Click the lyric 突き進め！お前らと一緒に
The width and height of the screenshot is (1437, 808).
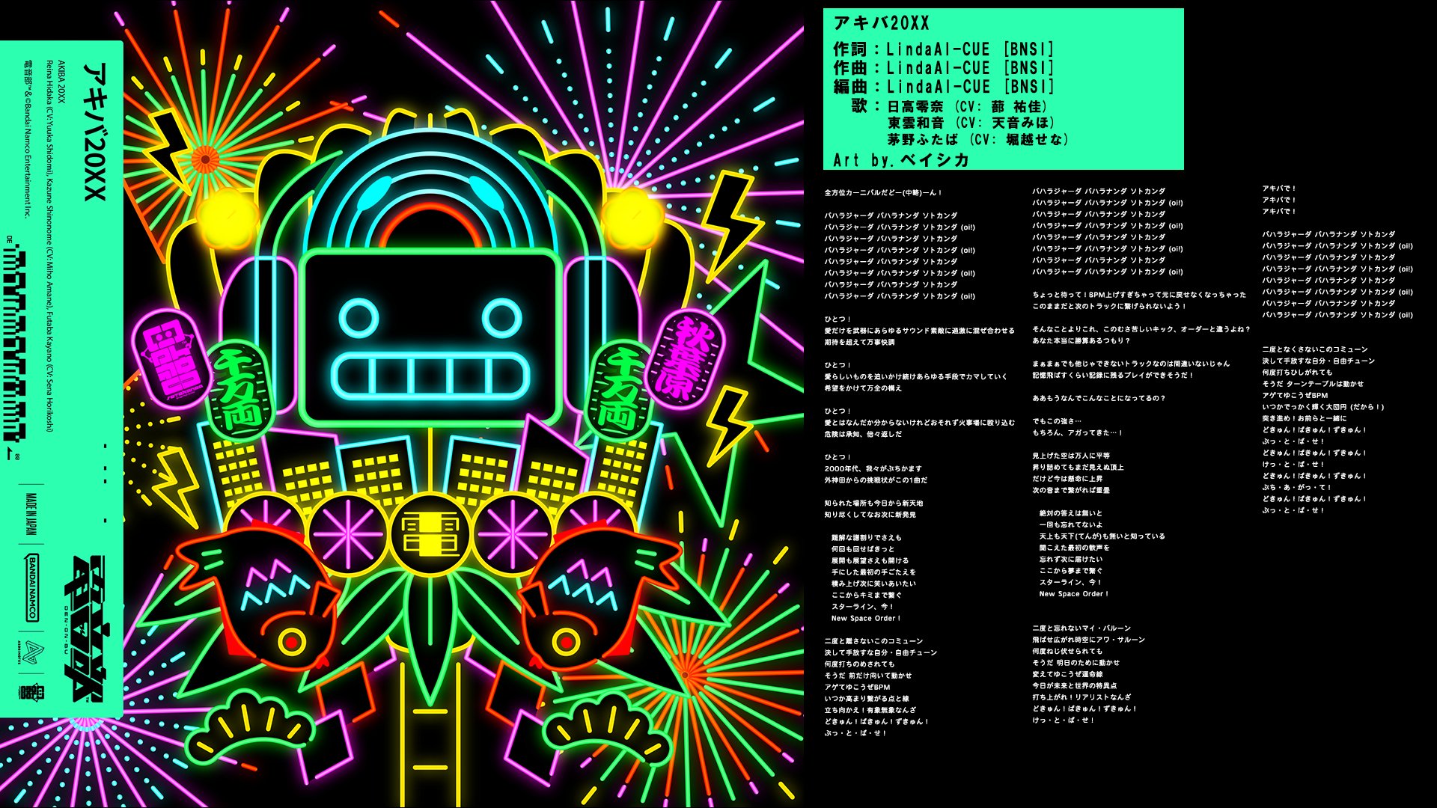pos(1304,418)
